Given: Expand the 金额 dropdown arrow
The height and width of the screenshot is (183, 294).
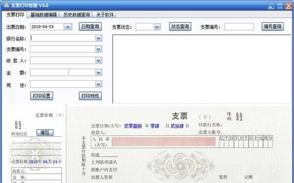Looking at the screenshot, I should (98, 72).
